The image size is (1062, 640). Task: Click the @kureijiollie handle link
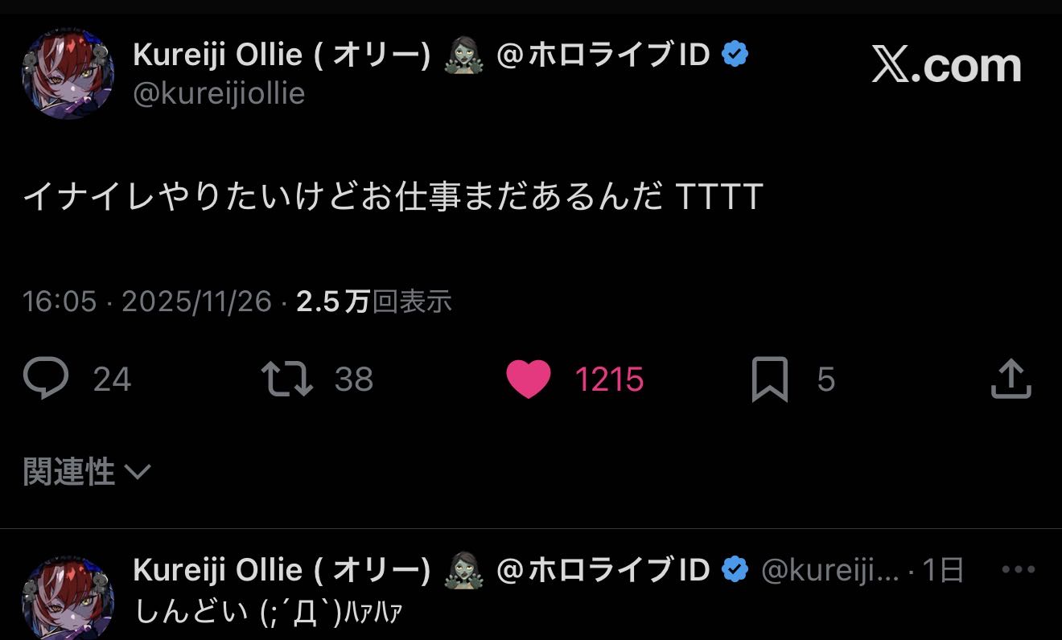click(x=219, y=94)
